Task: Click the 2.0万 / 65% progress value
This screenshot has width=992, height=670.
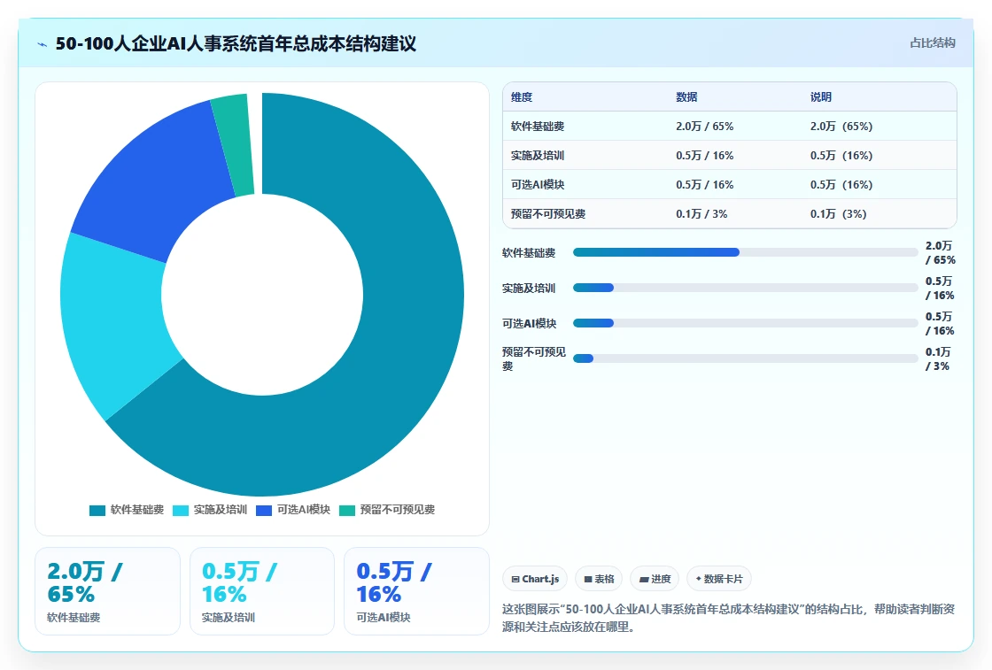Action: [x=940, y=253]
